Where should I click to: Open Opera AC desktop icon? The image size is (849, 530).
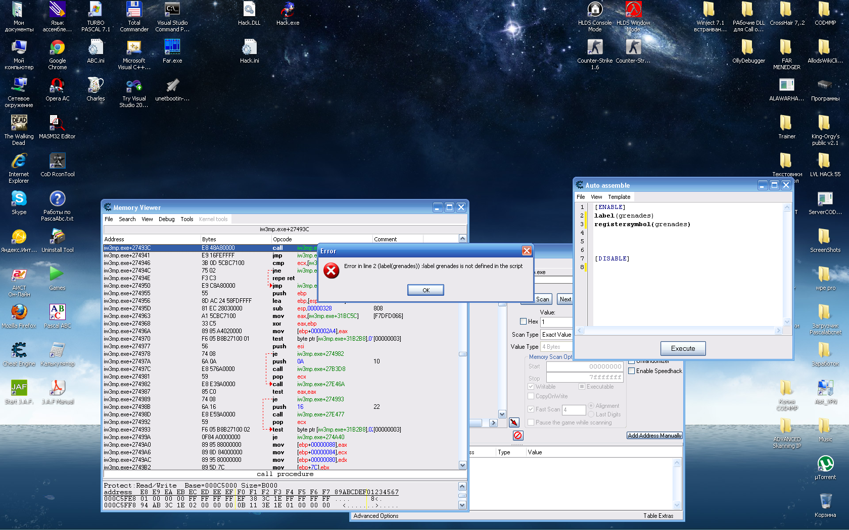coord(57,89)
